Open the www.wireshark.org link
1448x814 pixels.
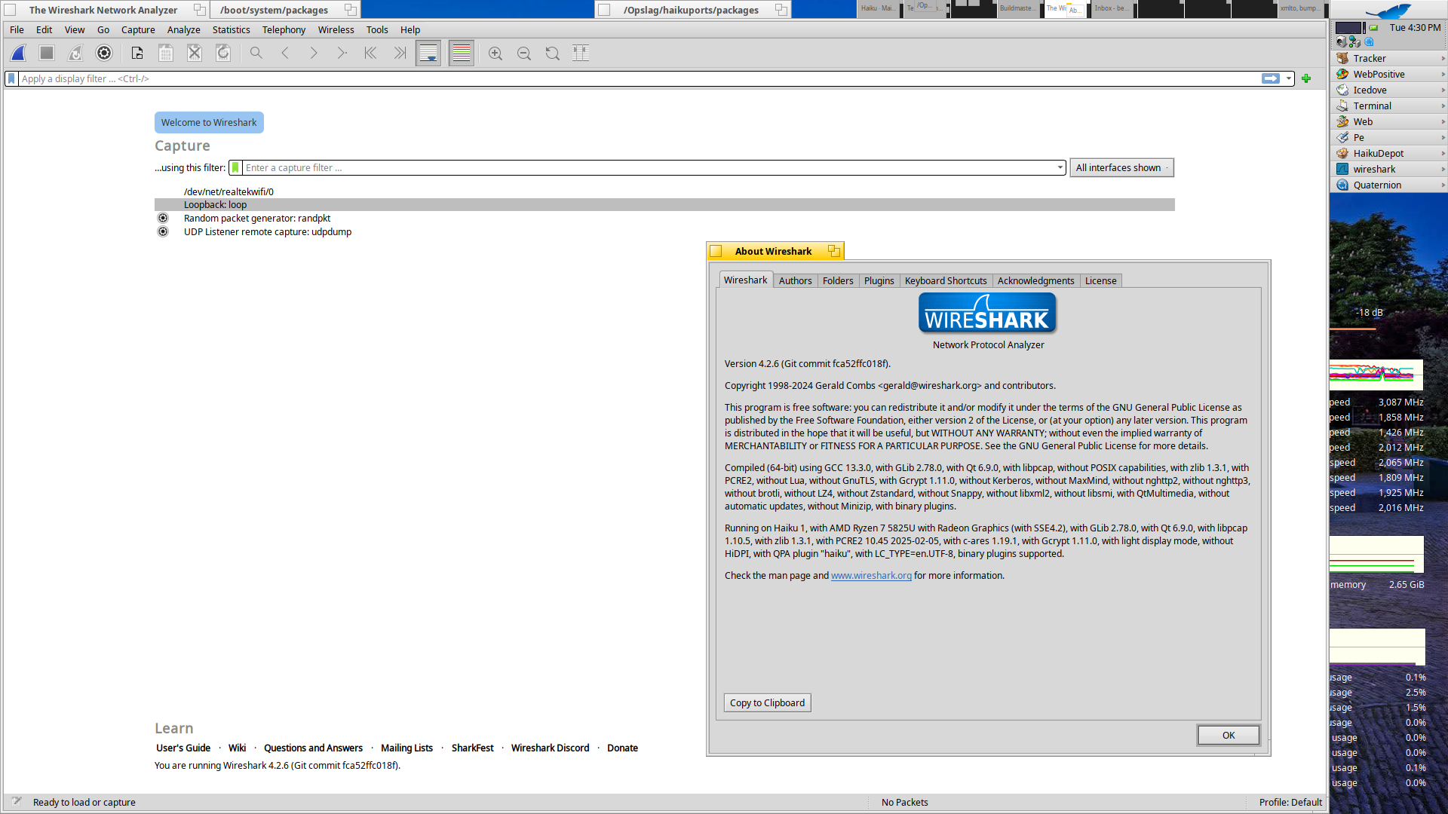[x=871, y=575]
